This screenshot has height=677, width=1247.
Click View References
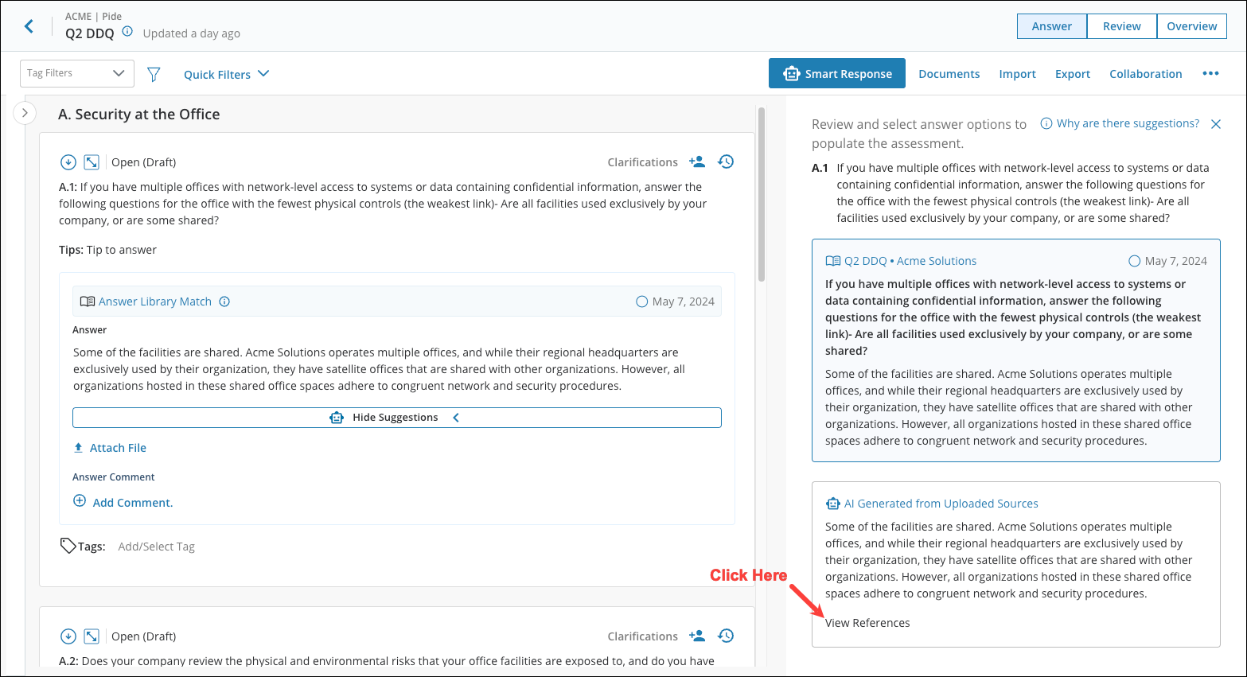point(867,623)
